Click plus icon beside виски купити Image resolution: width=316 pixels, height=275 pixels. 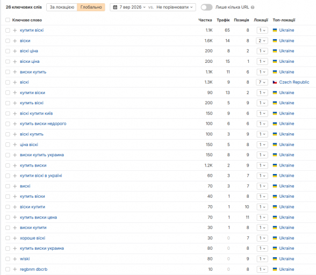(x=15, y=228)
